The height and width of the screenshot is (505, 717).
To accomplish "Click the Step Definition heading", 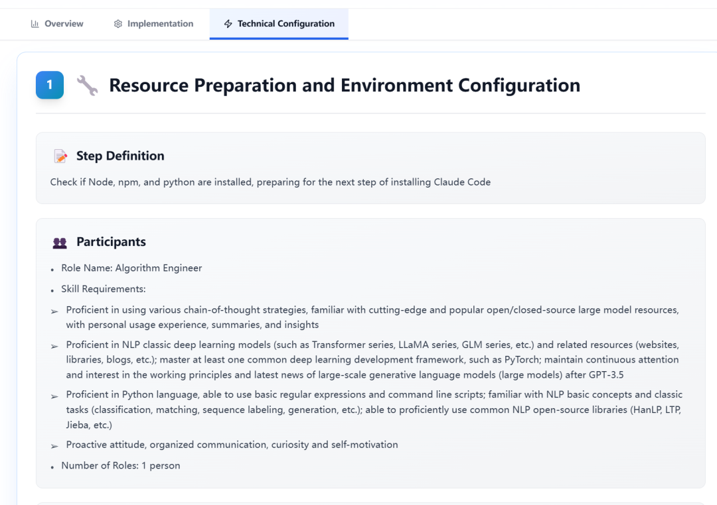I will (x=120, y=156).
